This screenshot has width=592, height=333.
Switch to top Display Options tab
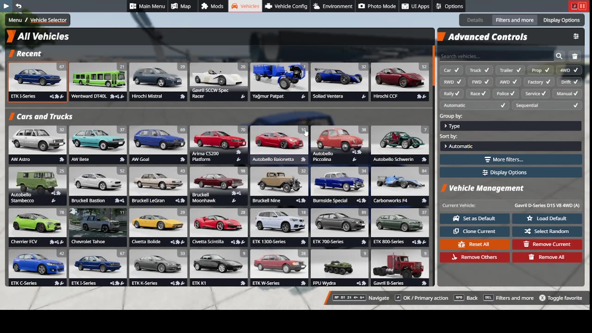[x=561, y=20]
